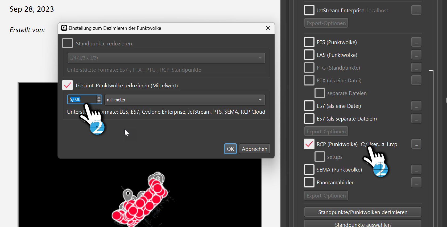Click the browse button next to Panoramabilder
The height and width of the screenshot is (227, 447).
tap(416, 182)
